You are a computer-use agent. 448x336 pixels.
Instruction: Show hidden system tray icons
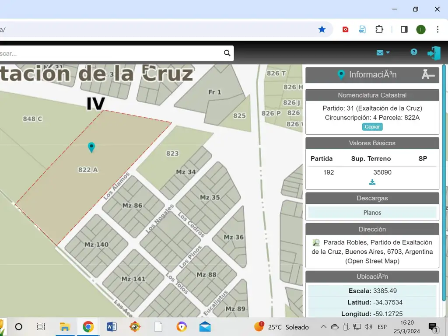323,327
